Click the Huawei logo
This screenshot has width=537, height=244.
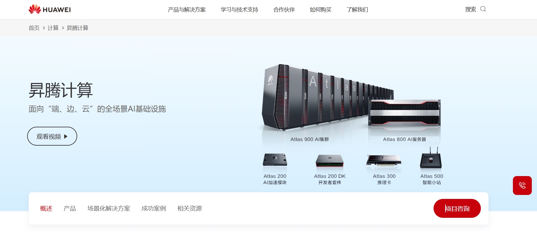[50, 9]
